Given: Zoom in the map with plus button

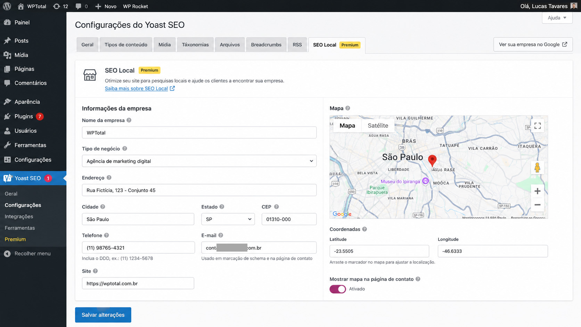Looking at the screenshot, I should [x=538, y=191].
